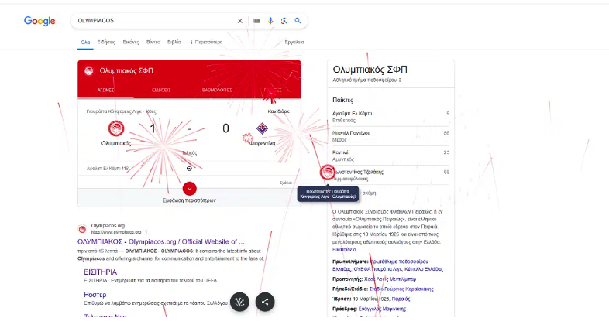Replay fireworks with the round fireworks button
609x335 pixels.
point(239,302)
